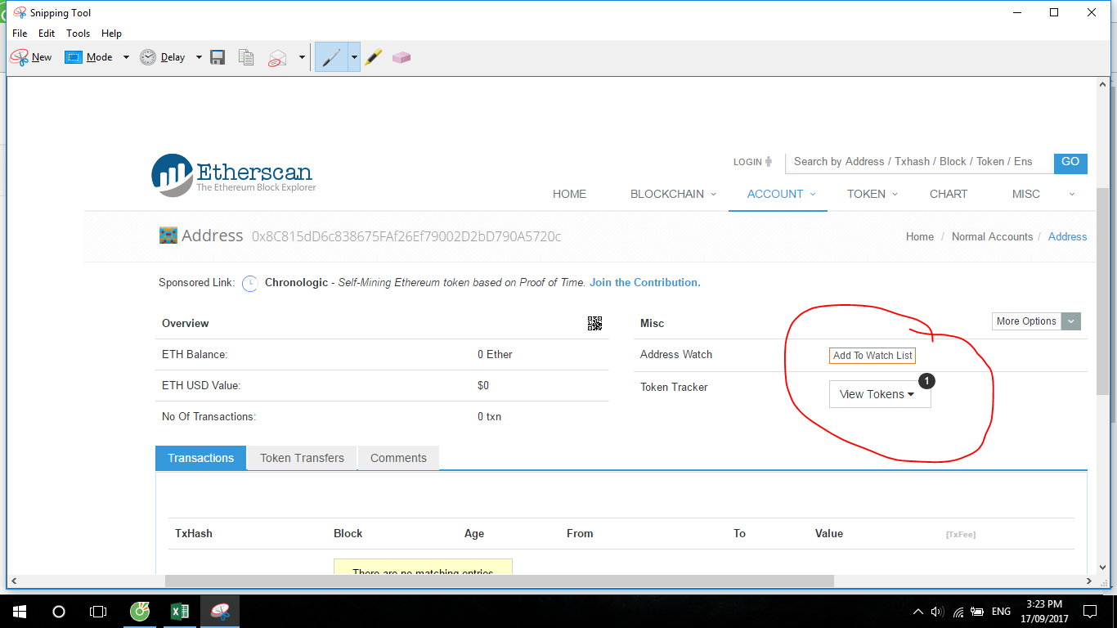
Task: Switch to the Token Transfers tab
Action: (x=303, y=458)
